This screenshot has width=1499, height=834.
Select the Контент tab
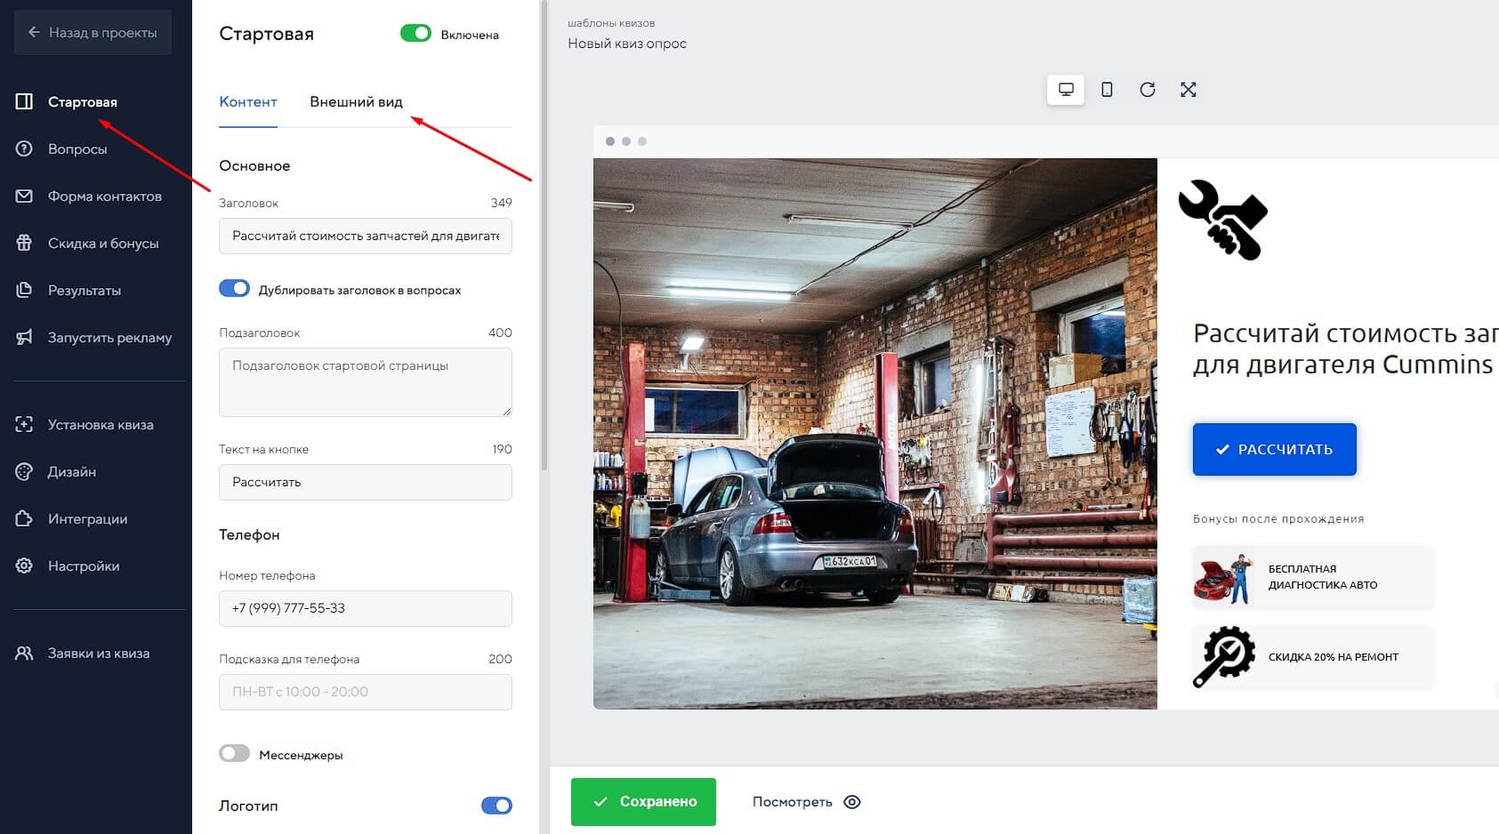tap(248, 102)
